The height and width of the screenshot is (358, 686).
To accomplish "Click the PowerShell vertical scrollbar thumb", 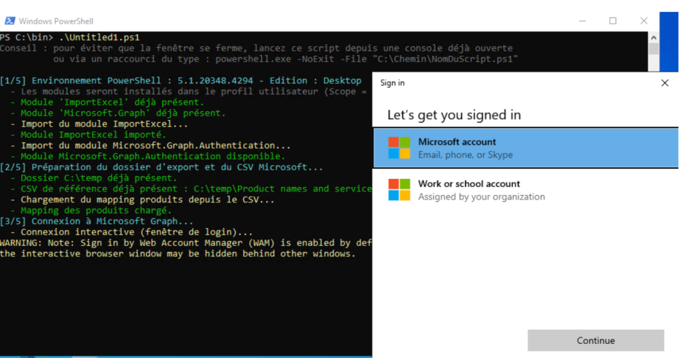I will pyautogui.click(x=654, y=49).
